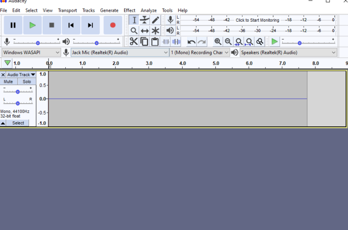Select the Time Shift tool
Screen dimensions: 348x230
(145, 31)
